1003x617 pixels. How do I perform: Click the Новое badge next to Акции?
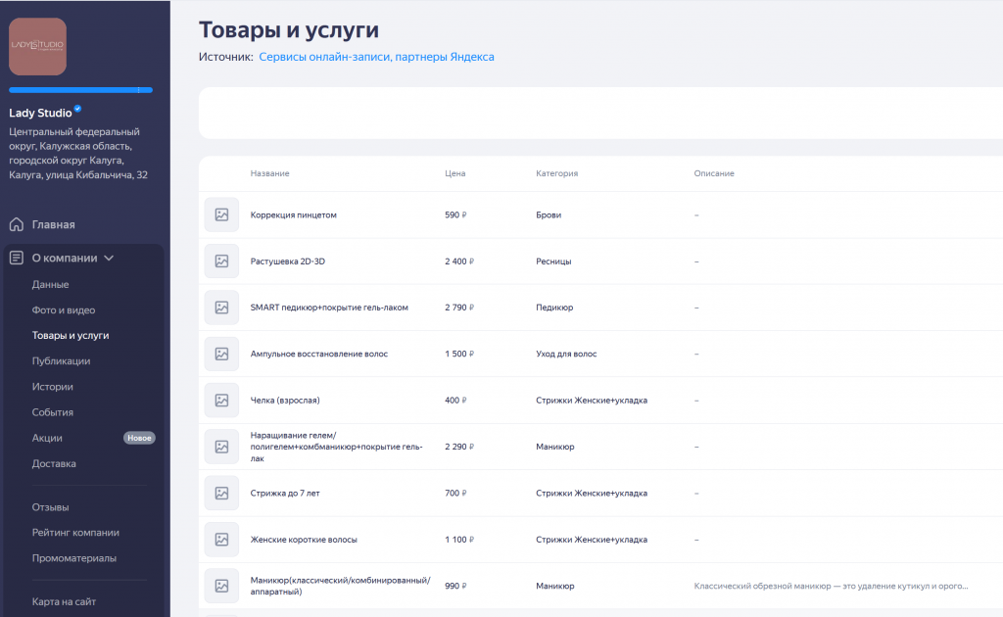click(x=139, y=438)
